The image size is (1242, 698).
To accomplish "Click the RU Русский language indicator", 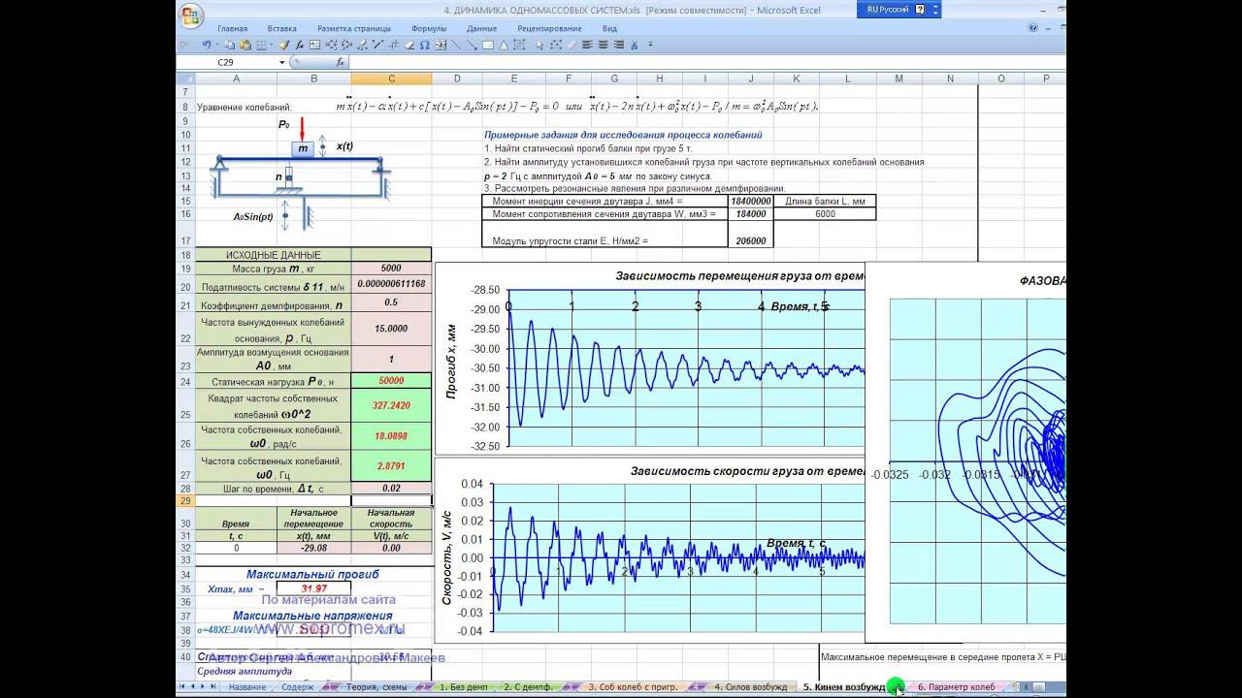I will point(887,9).
